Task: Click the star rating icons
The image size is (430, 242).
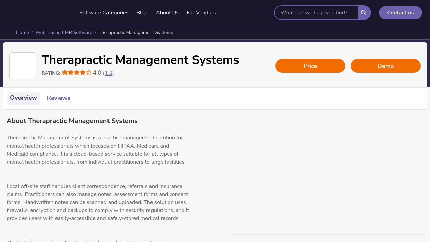Action: click(77, 73)
